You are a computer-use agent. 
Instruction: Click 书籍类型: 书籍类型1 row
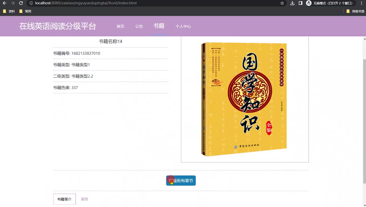[111, 65]
